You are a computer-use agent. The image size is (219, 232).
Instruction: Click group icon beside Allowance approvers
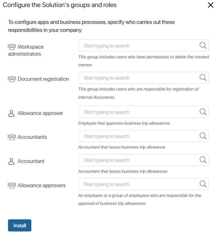point(12,185)
